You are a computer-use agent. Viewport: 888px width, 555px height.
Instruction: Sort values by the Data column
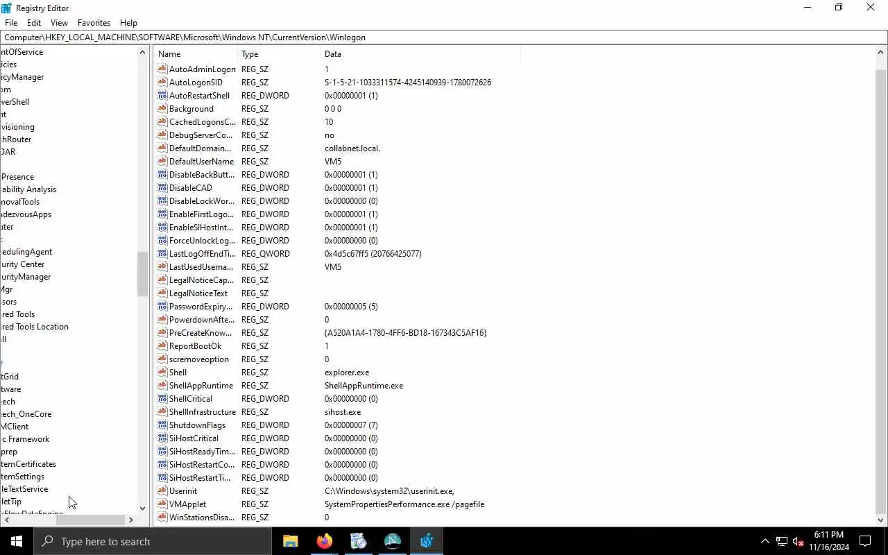click(420, 53)
